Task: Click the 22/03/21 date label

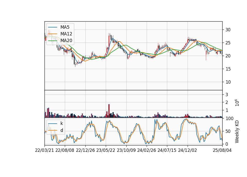Action: coord(45,150)
